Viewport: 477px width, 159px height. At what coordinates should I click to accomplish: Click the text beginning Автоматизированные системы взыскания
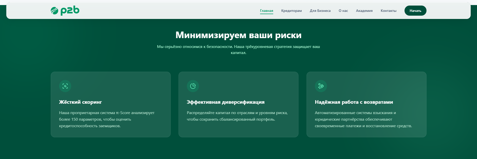(x=363, y=119)
